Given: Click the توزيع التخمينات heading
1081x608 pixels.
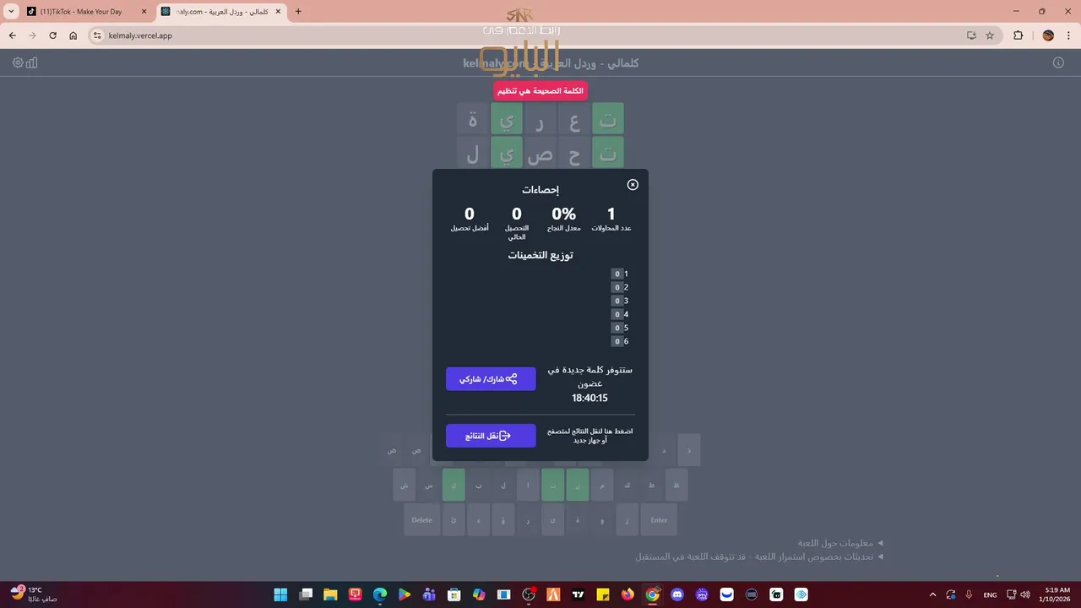Looking at the screenshot, I should [540, 255].
